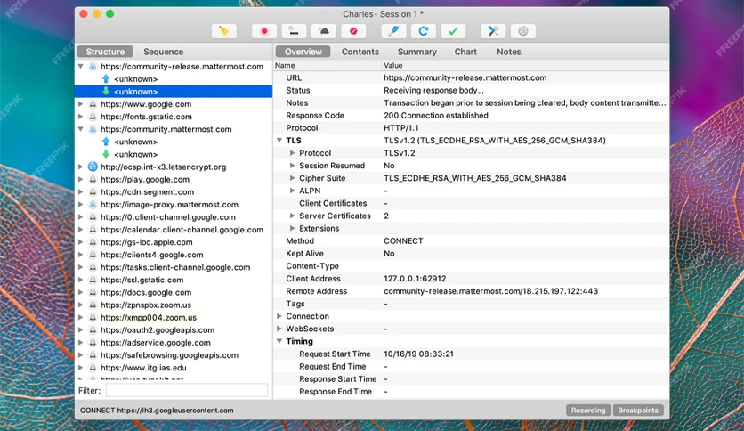Toggle SSL proxying toolbar icon
The width and height of the screenshot is (744, 431).
click(294, 31)
